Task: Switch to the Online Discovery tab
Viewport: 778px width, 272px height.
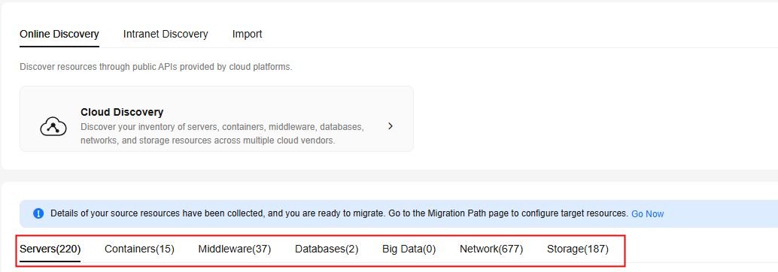Action: [x=59, y=34]
